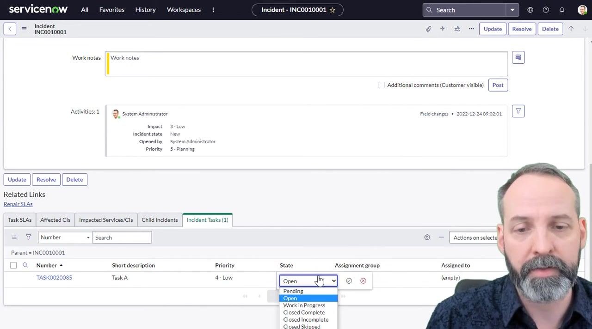
Task: Click the back arrow in the form header
Action: click(x=10, y=29)
